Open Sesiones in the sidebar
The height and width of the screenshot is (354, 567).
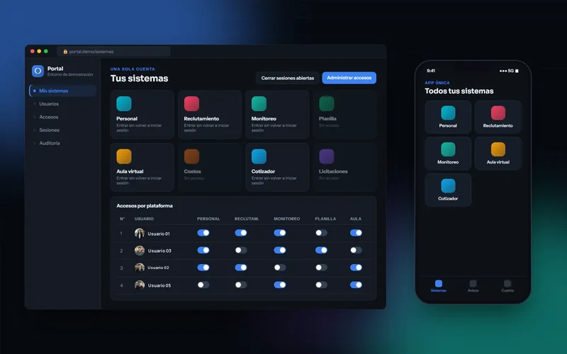49,130
